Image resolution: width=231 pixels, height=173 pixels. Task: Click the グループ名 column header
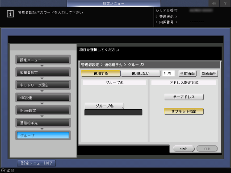(114, 83)
